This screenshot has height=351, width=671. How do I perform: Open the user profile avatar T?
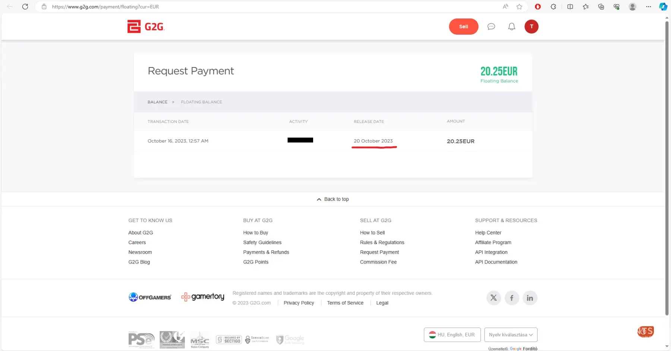[x=531, y=26]
